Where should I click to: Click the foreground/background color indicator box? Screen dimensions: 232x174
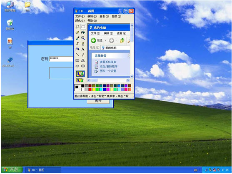click(x=77, y=87)
